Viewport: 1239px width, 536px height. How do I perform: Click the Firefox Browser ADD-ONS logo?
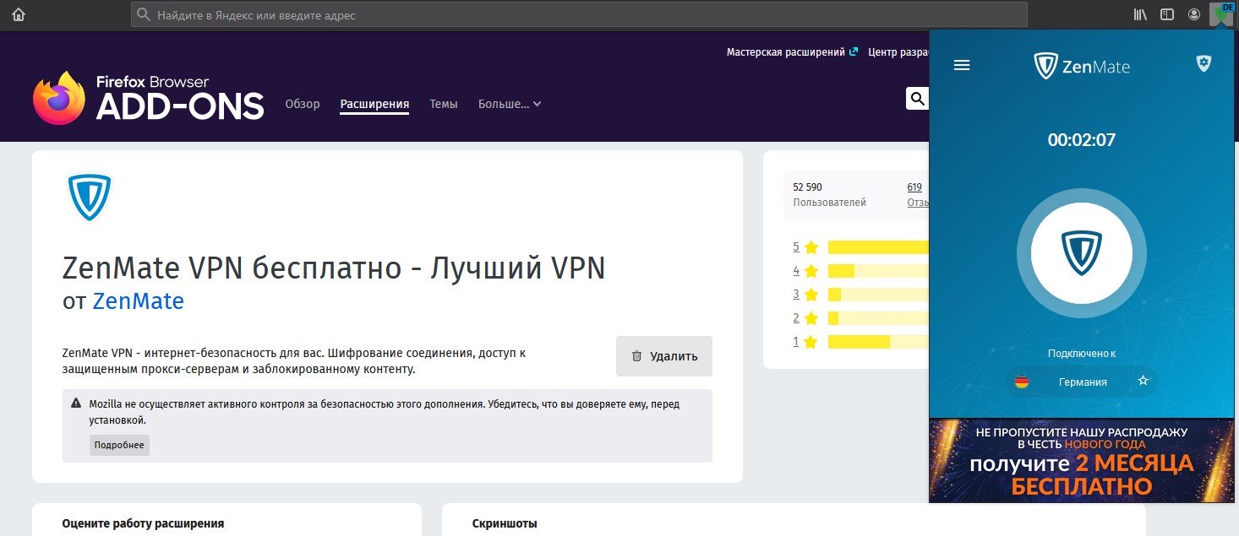(x=148, y=97)
